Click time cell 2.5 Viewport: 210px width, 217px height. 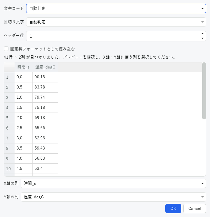(x=23, y=128)
